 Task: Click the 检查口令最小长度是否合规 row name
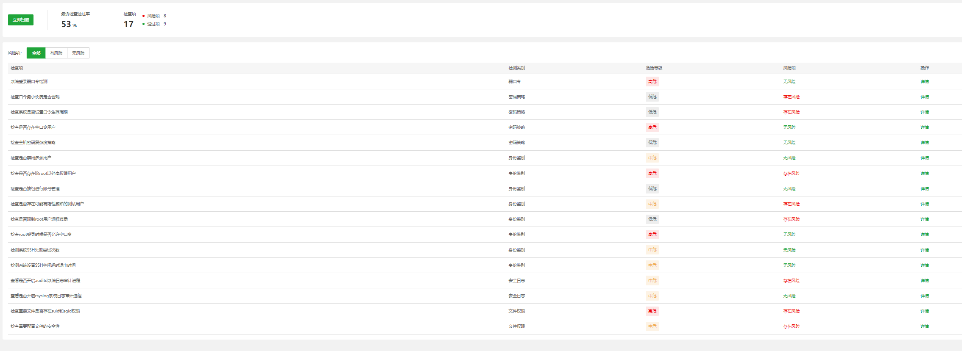[35, 97]
